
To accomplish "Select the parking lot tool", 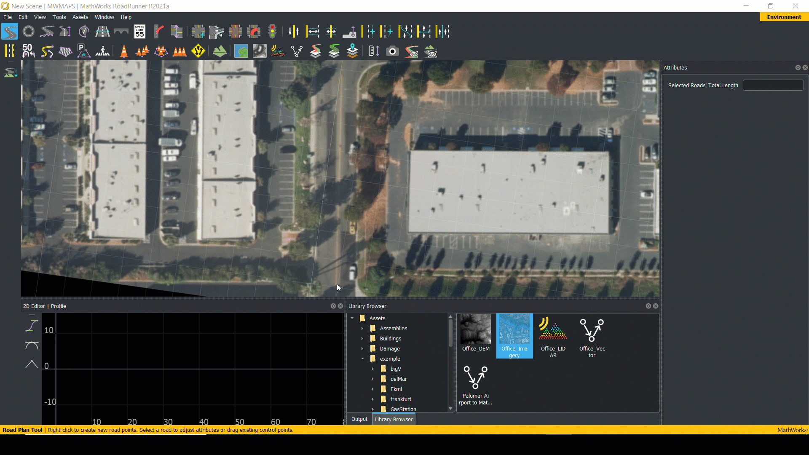I will pos(83,51).
